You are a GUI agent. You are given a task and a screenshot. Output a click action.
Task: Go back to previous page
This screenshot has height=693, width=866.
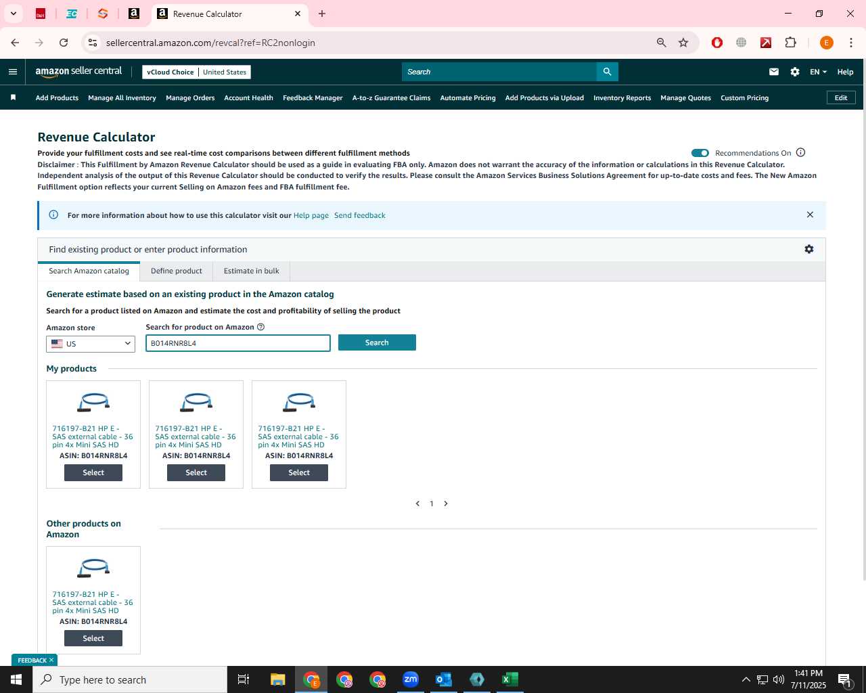click(x=15, y=43)
